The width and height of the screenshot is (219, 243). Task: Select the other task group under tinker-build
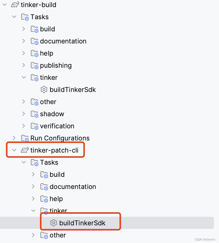(x=48, y=102)
